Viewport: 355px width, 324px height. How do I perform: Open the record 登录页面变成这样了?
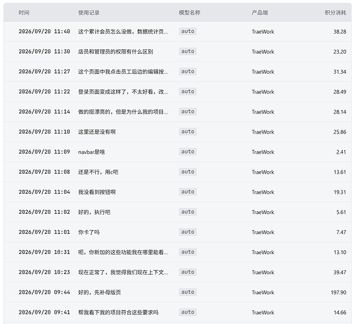point(123,91)
